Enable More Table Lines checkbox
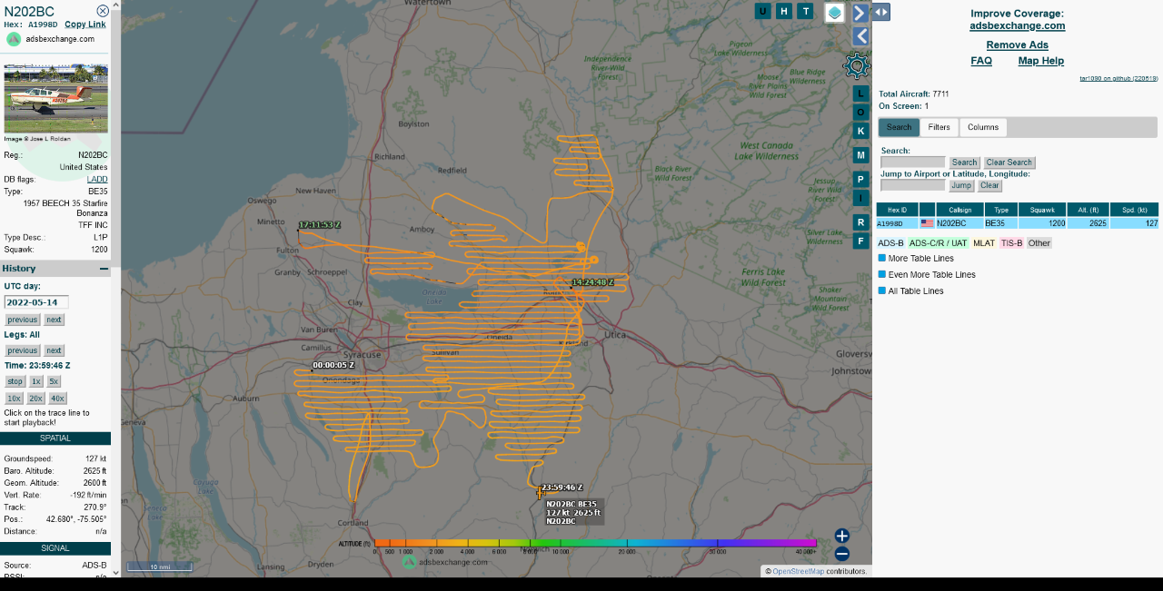This screenshot has height=591, width=1163. 882,258
